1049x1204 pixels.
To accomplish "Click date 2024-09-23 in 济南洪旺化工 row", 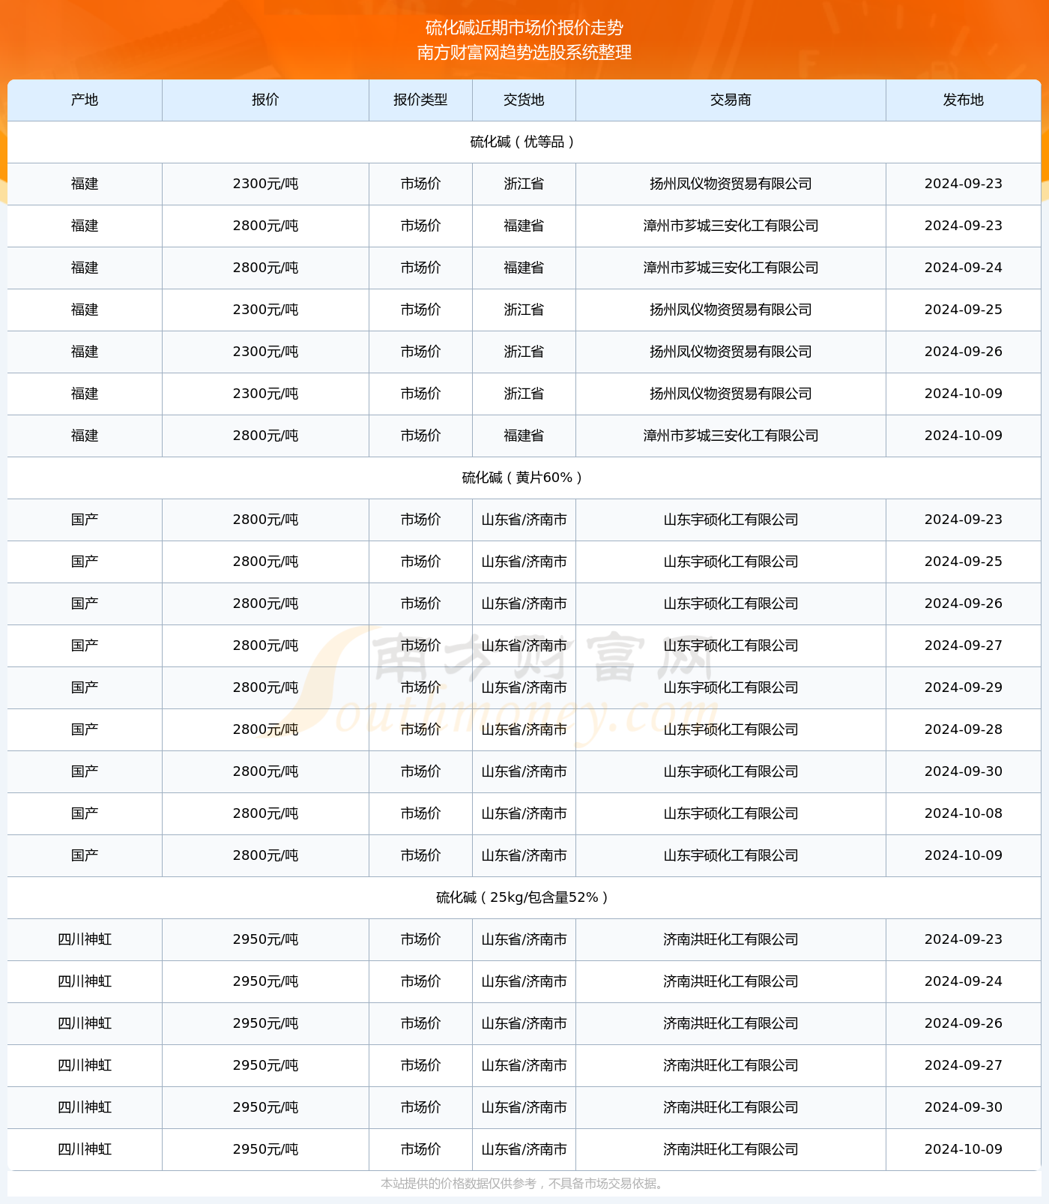I will click(964, 939).
